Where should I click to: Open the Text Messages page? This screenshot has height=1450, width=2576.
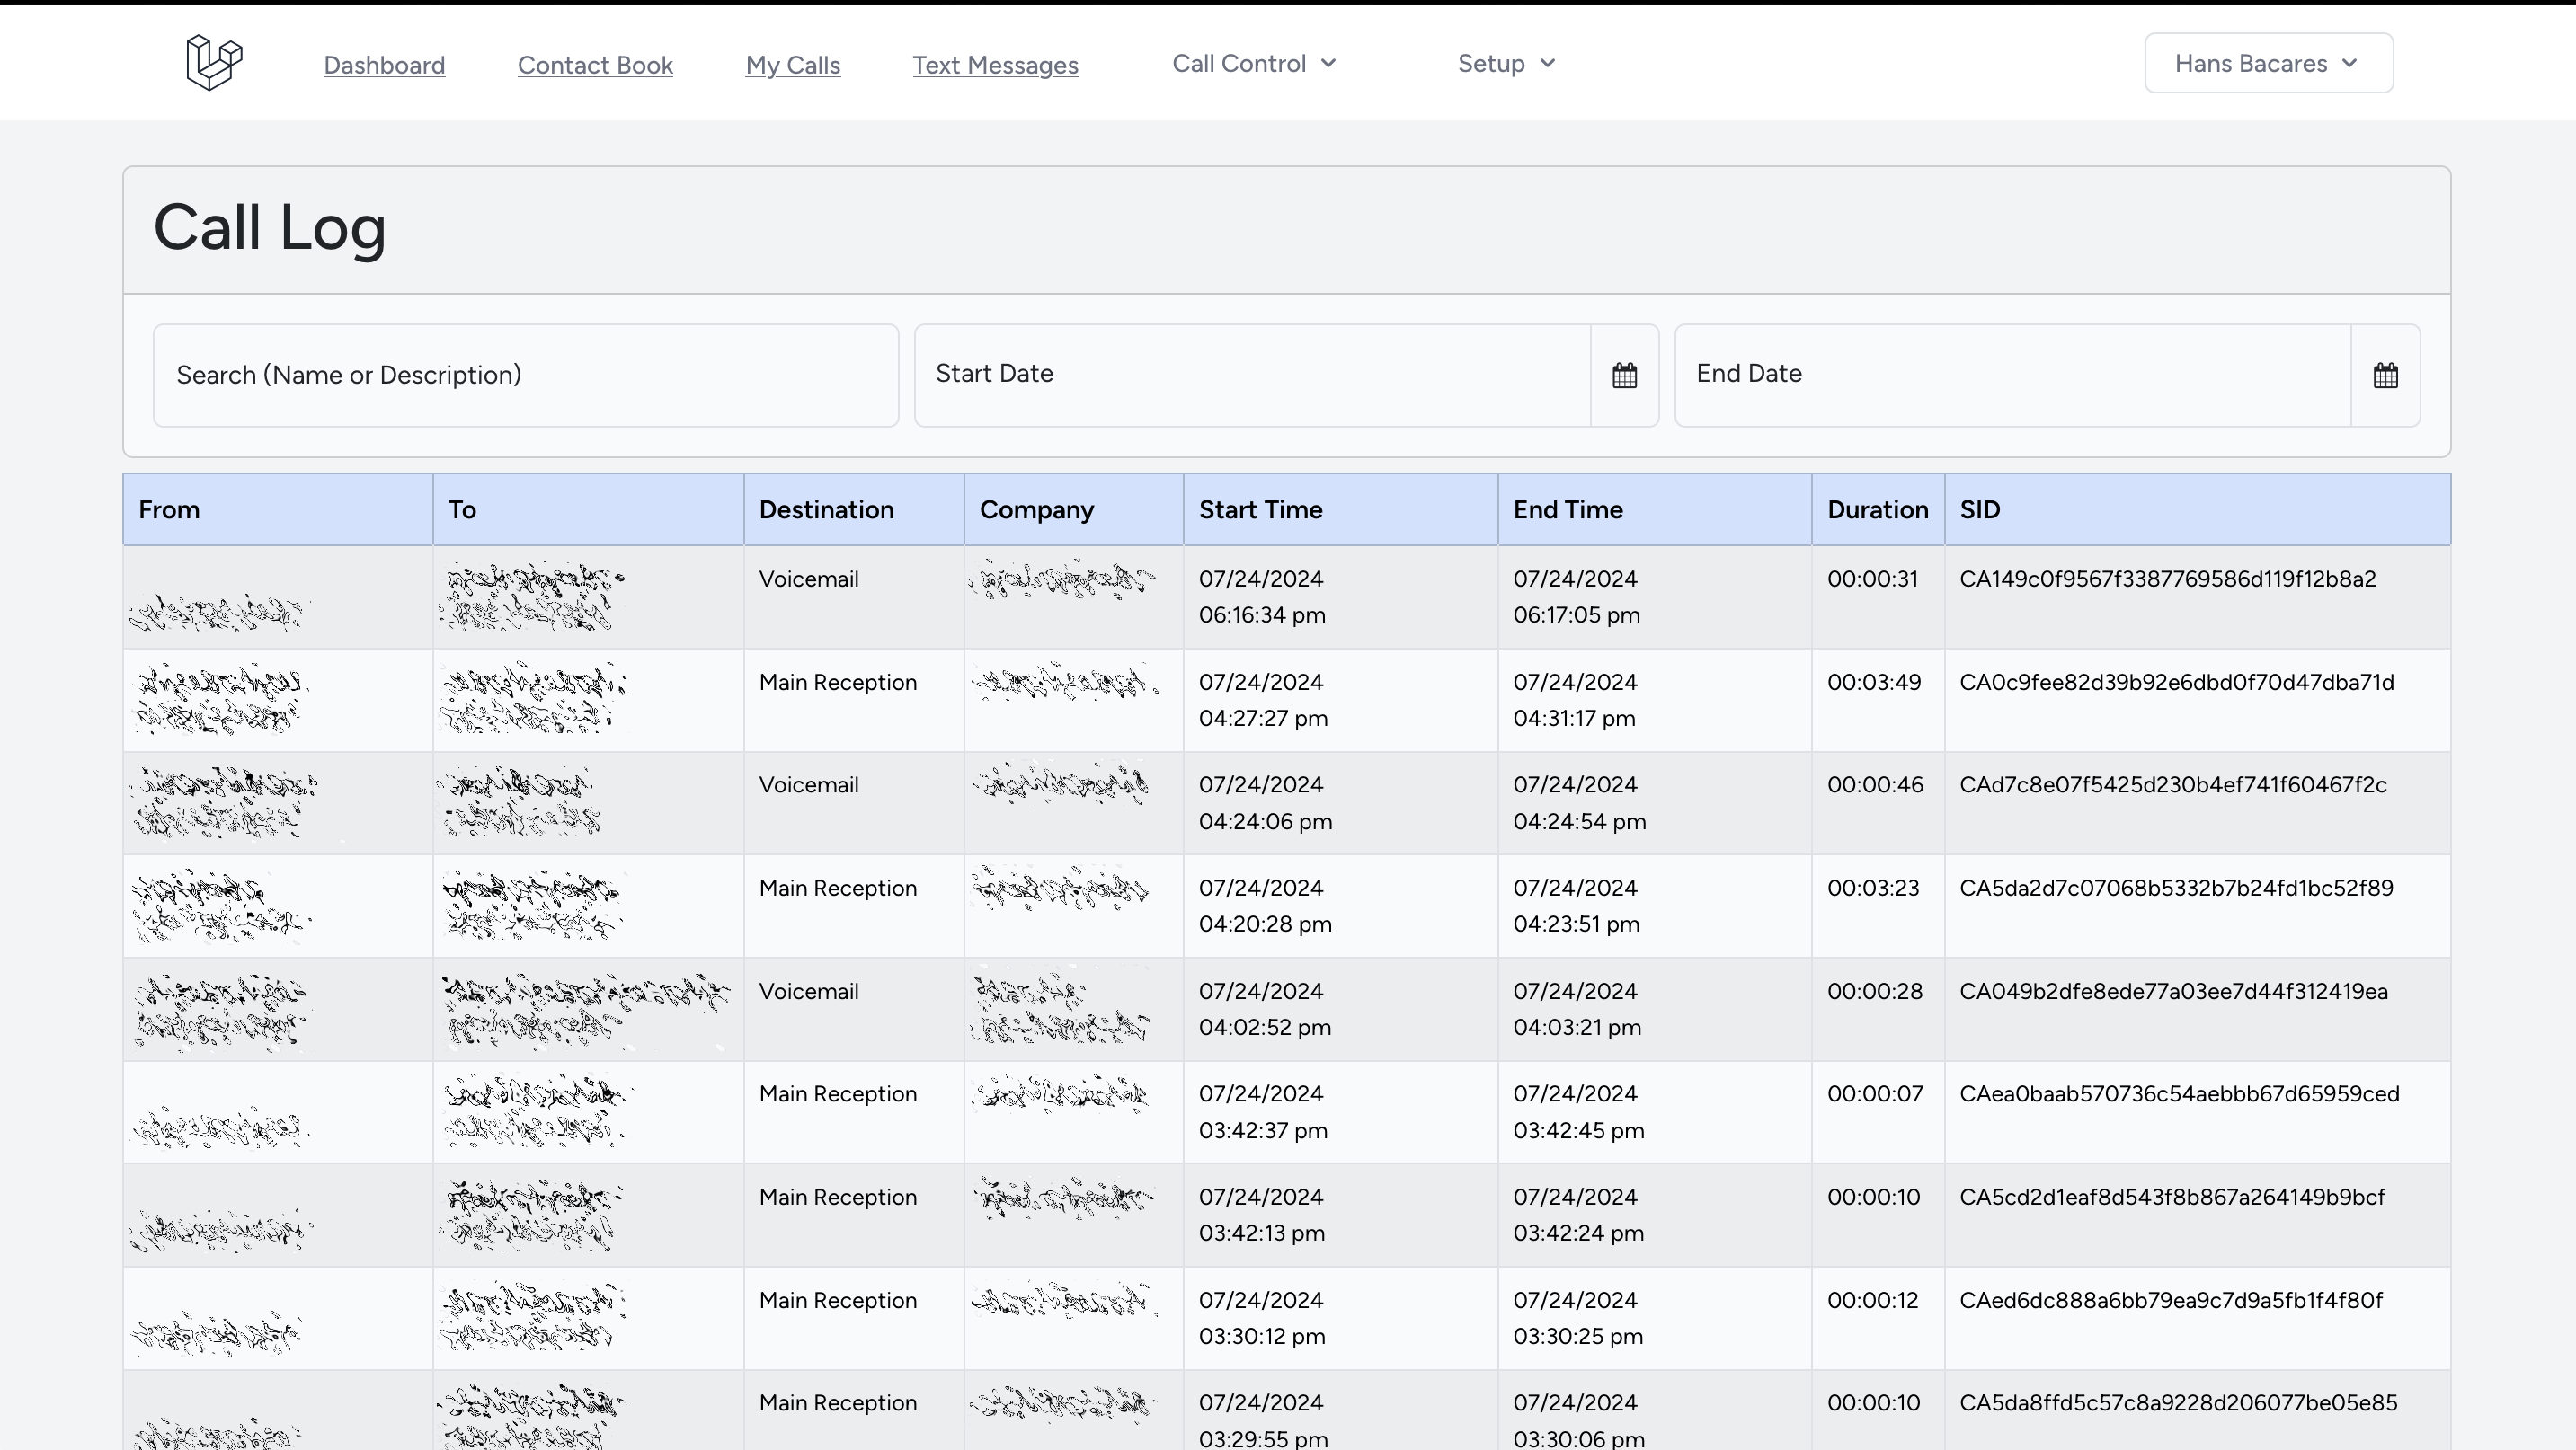995,66
